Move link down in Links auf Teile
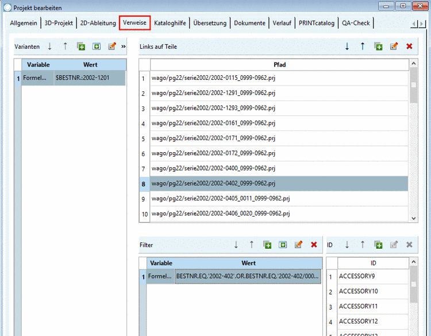 (x=347, y=46)
